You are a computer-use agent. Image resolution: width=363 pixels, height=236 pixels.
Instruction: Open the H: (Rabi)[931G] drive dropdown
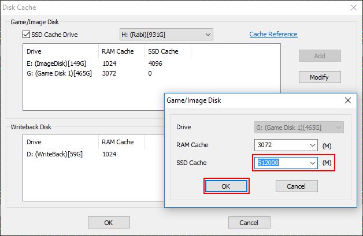pos(166,35)
